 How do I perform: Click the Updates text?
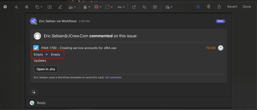click(x=40, y=61)
